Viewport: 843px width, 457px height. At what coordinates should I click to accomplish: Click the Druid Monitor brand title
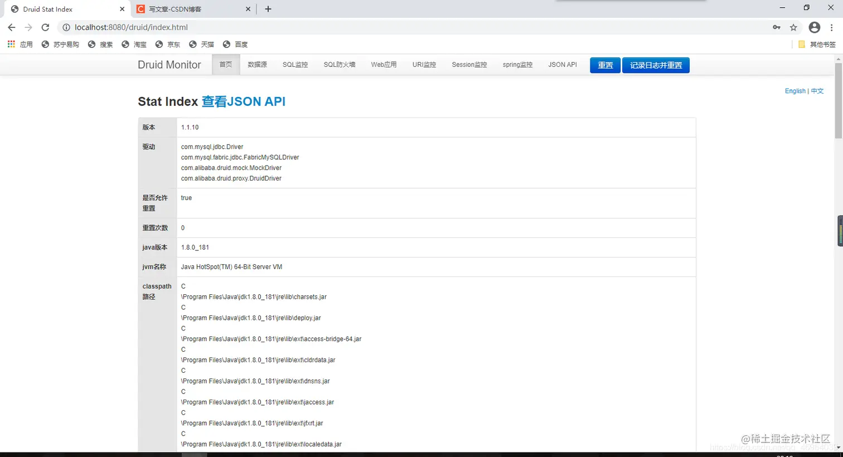[x=169, y=65]
